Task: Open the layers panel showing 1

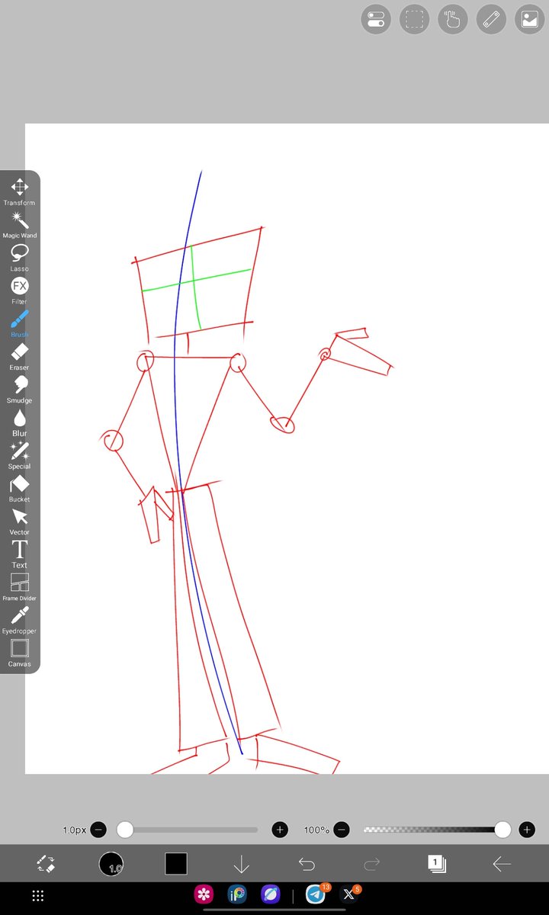Action: coord(437,864)
